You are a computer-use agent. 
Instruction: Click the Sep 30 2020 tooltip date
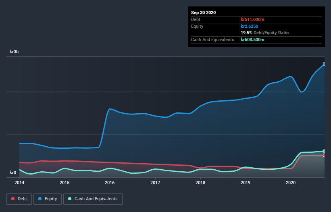pyautogui.click(x=203, y=12)
